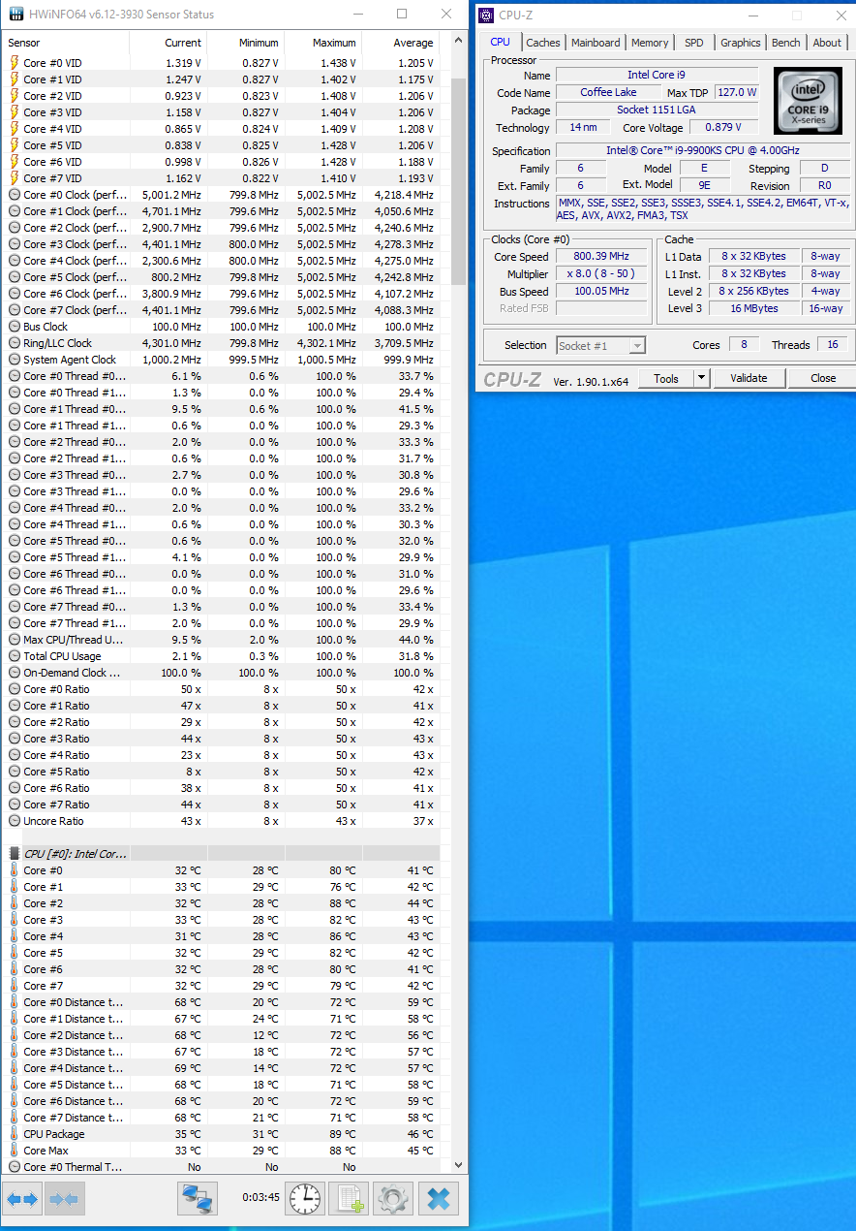Switch to the SPD tab in CPU-Z

[x=694, y=43]
